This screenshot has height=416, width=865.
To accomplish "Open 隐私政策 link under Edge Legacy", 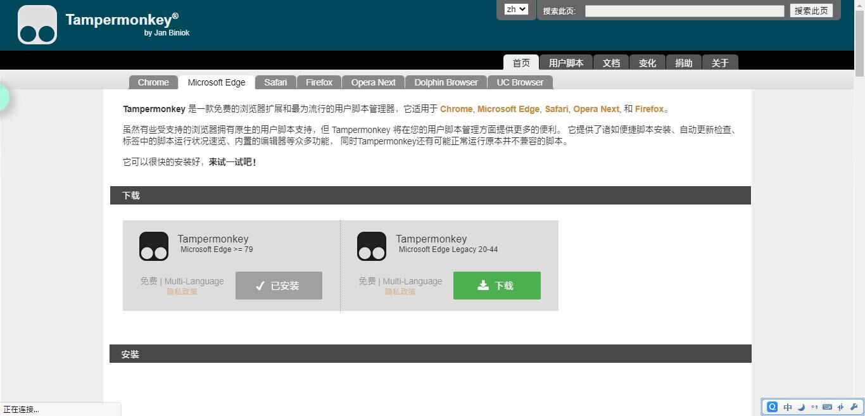I will [x=400, y=292].
